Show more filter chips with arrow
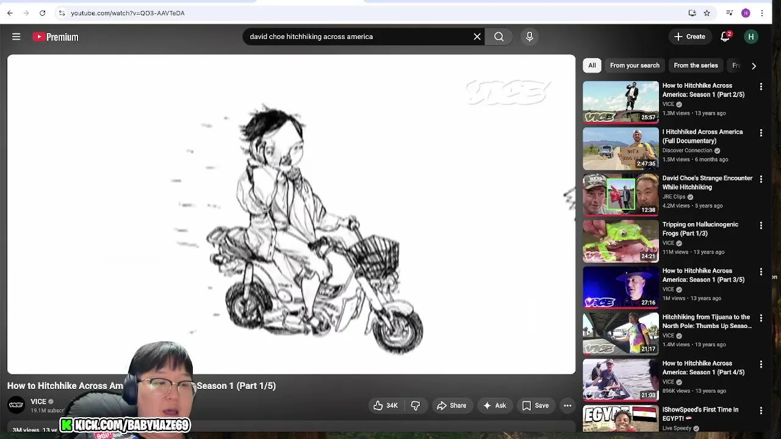This screenshot has height=439, width=781. (x=754, y=65)
